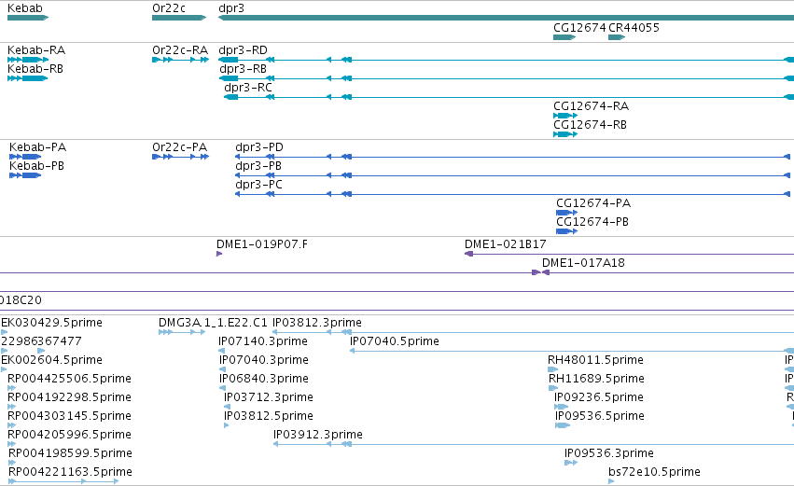Click the CR44055 gene label

634,27
